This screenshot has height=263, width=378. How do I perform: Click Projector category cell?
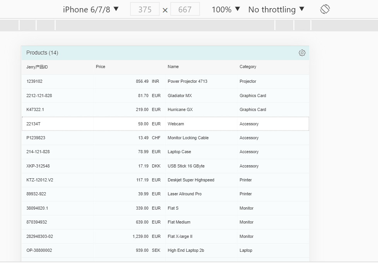[248, 82]
